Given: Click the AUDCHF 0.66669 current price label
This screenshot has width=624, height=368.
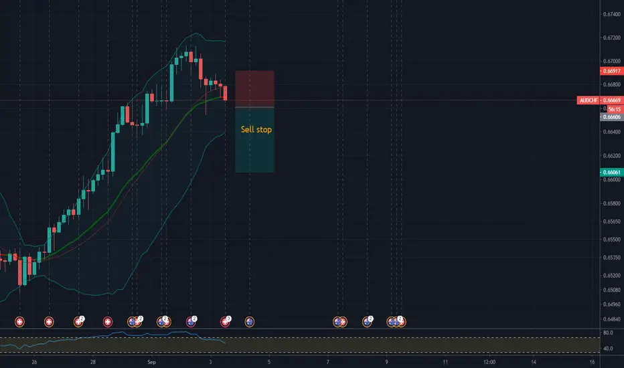Looking at the screenshot, I should point(600,100).
